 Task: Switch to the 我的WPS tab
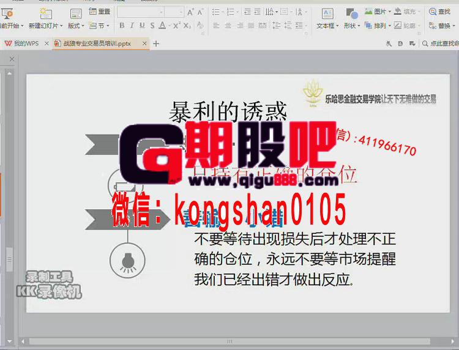pyautogui.click(x=22, y=43)
